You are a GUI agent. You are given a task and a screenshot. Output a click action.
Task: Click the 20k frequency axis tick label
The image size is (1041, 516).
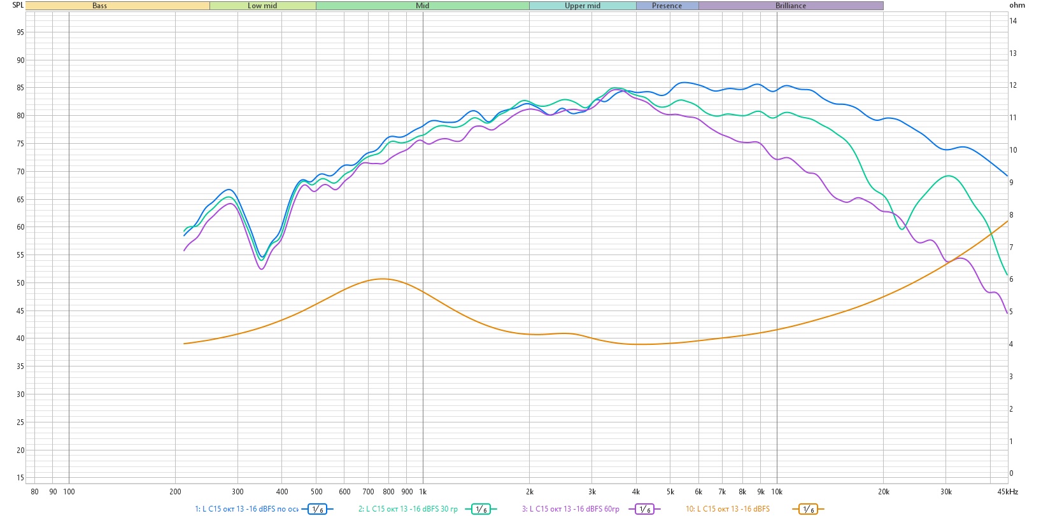pos(883,492)
